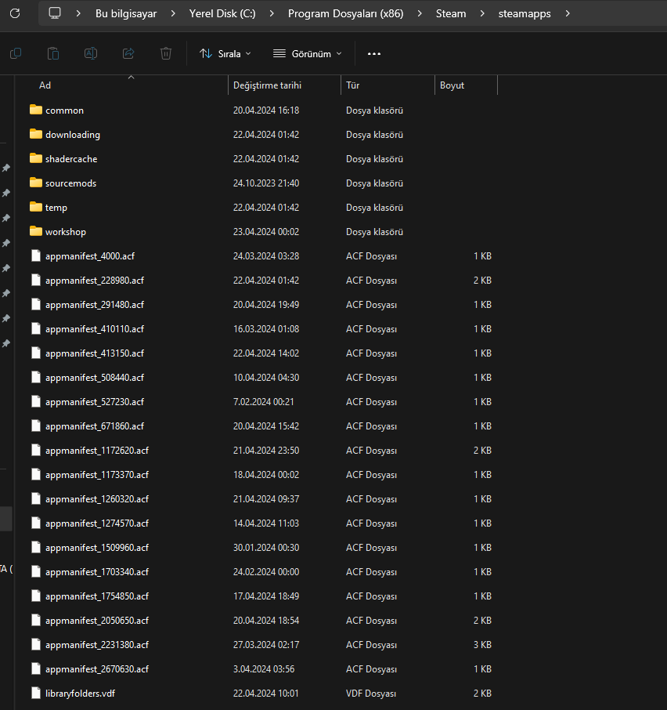Click the refresh icon in address bar
667x710 pixels.
15,13
